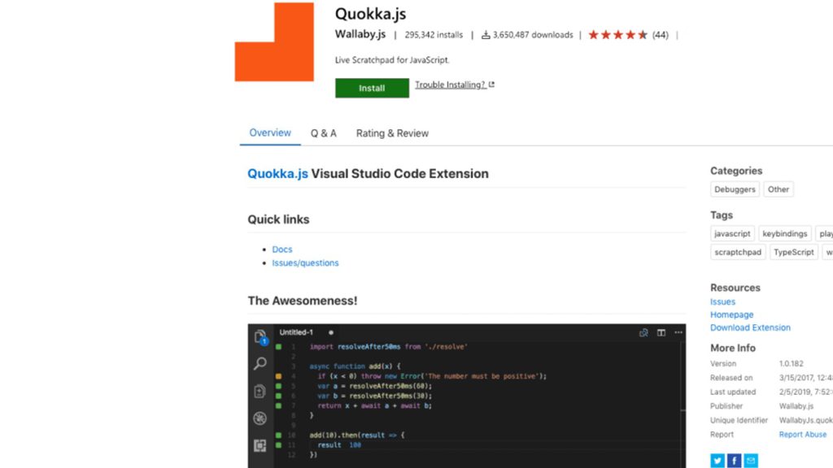Screen dimensions: 833x468
Task: Click the unsaved dot on the Untitled-1 tab
Action: (331, 332)
